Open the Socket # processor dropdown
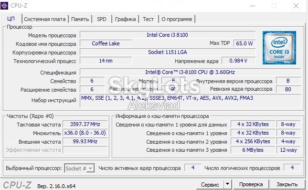Image resolution: width=308 pixels, height=190 pixels. 79,168
